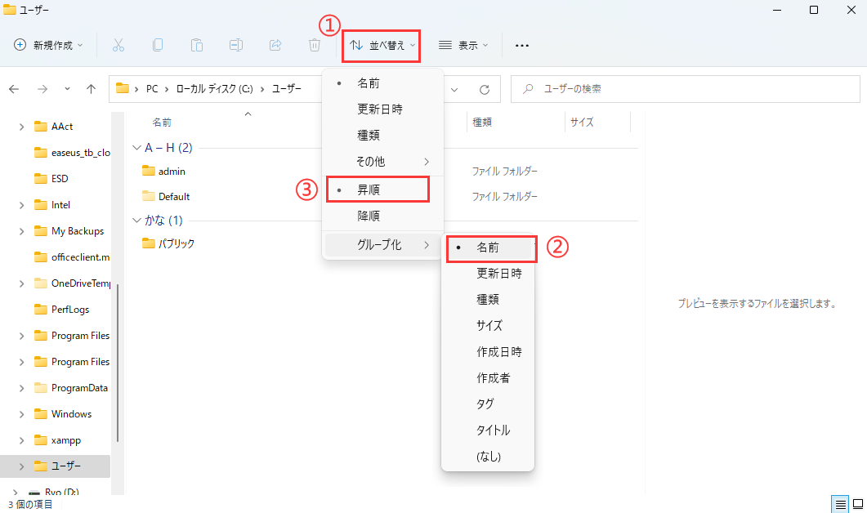The image size is (867, 513).
Task: Navigate up one folder with up arrow
Action: [x=92, y=89]
